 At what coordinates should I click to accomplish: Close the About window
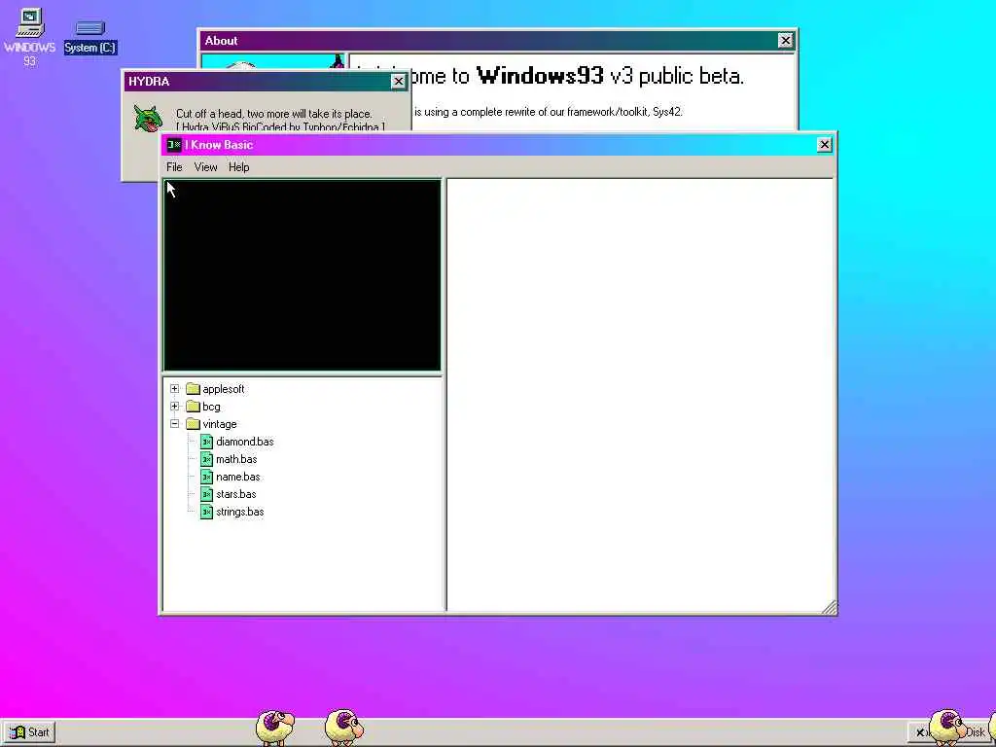[x=785, y=41]
